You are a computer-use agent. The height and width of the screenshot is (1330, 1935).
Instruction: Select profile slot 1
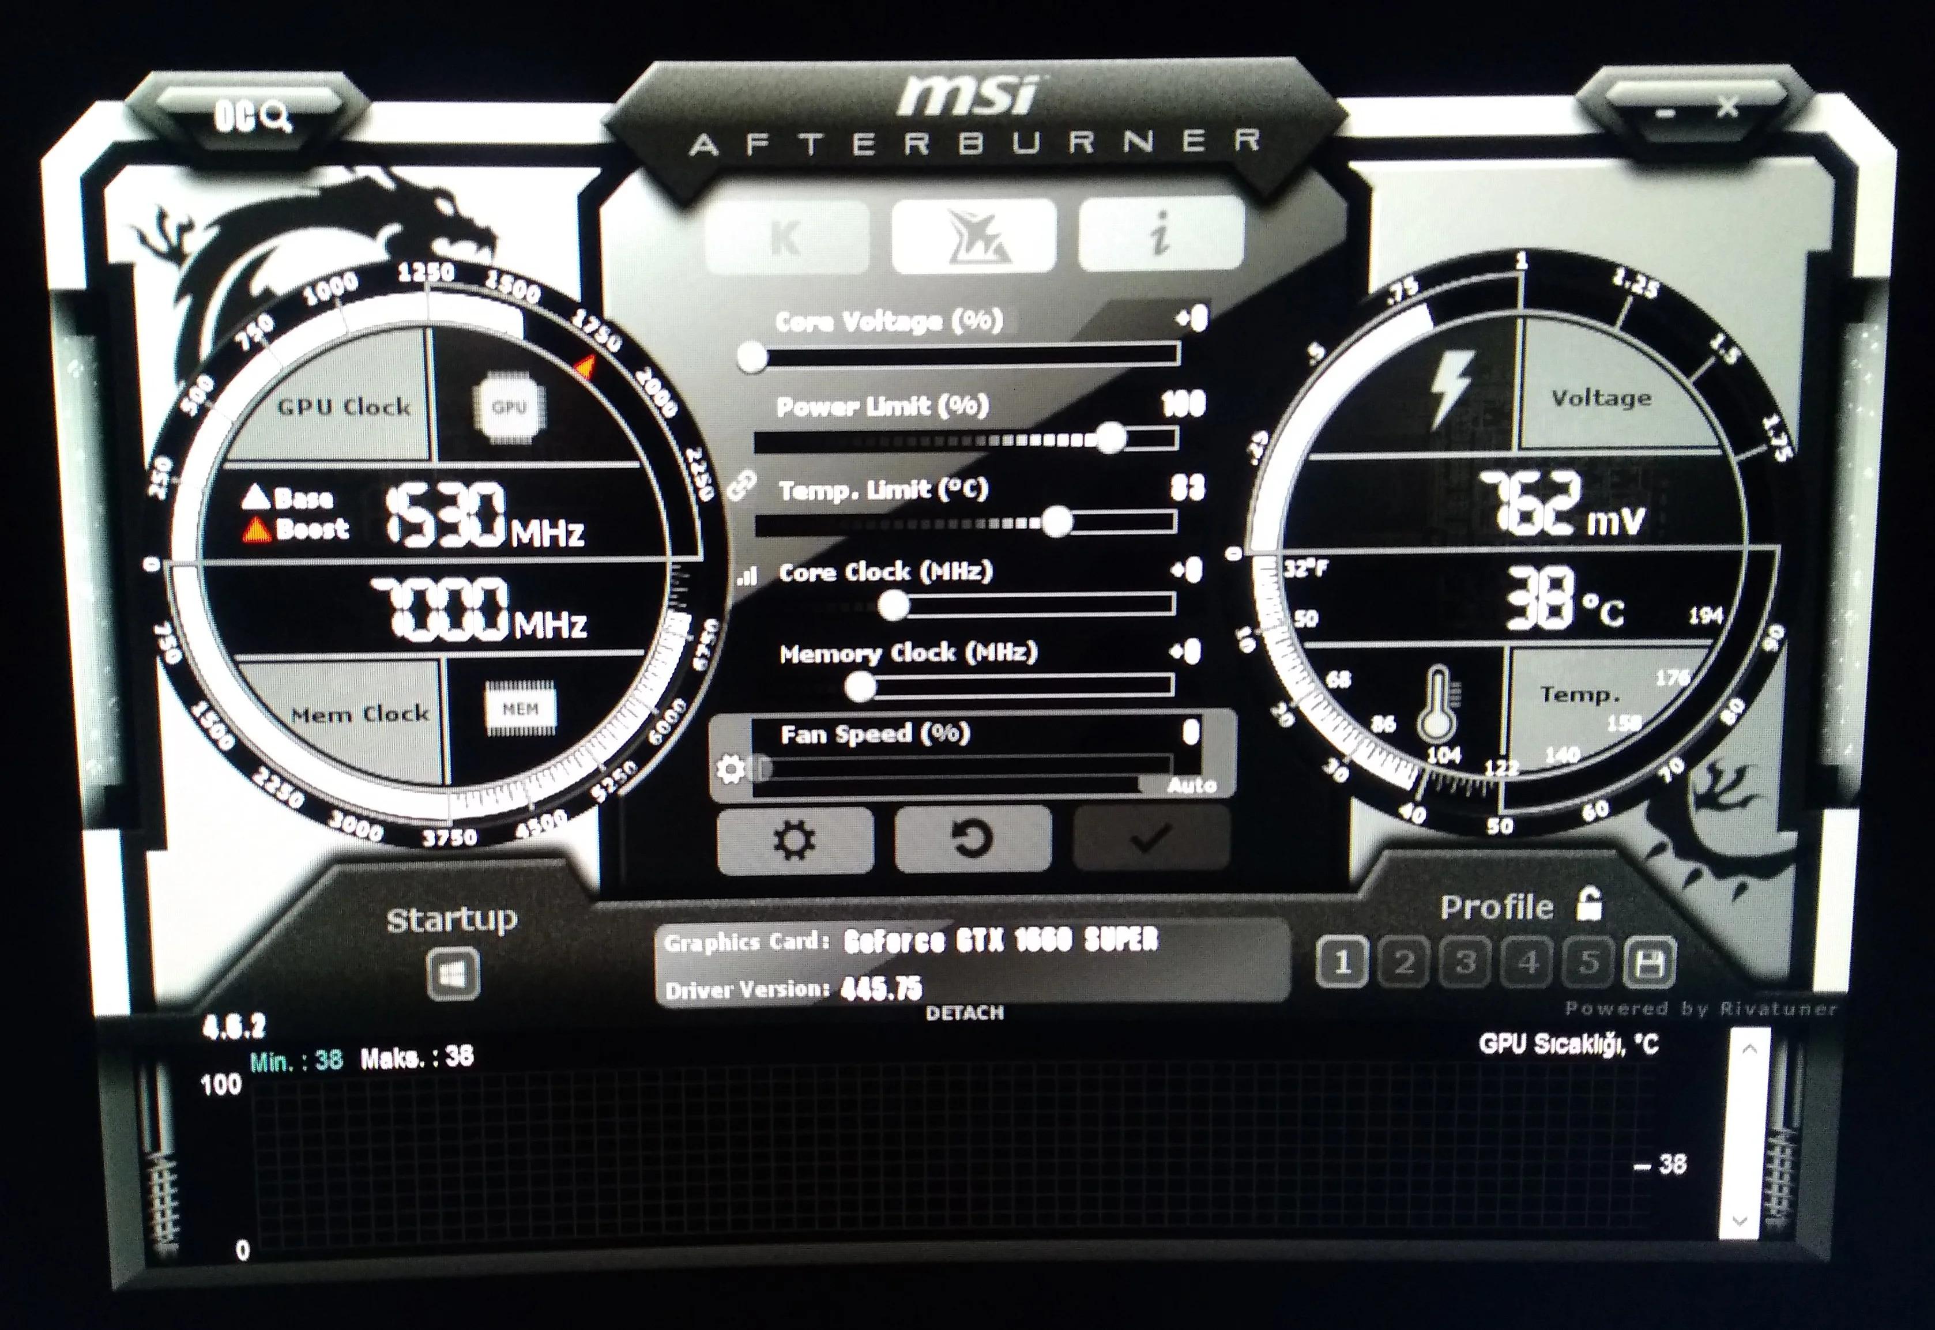(1342, 963)
